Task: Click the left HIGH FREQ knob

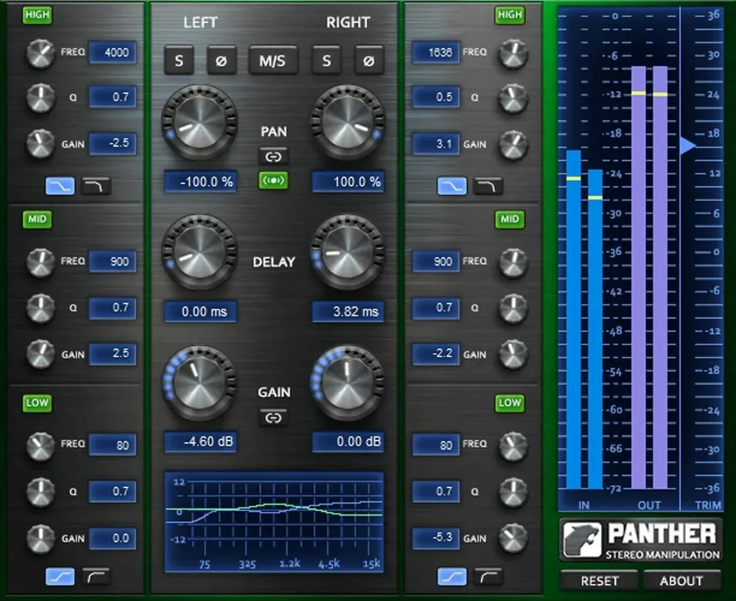Action: tap(40, 53)
